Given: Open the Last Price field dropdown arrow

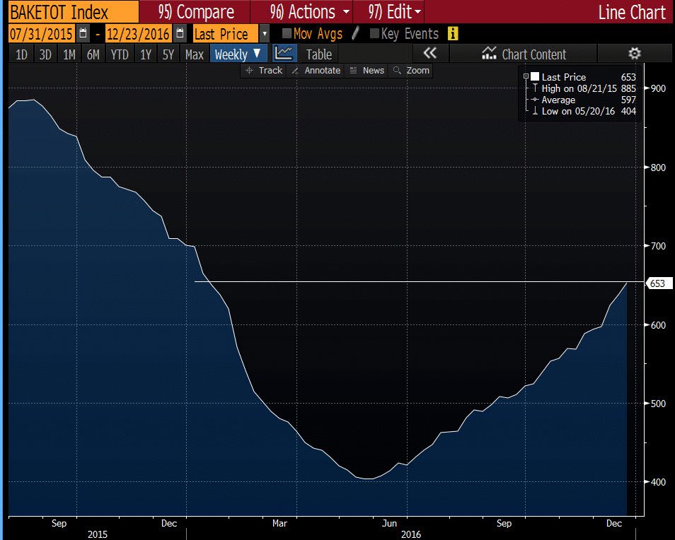Looking at the screenshot, I should pyautogui.click(x=265, y=33).
